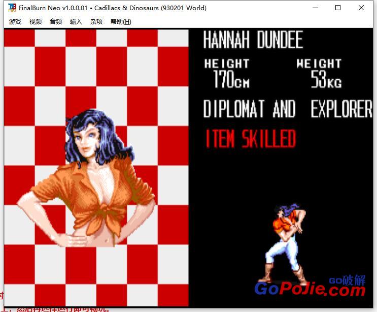Open the 游戏 (Game) menu
The image size is (377, 312).
[x=15, y=22]
